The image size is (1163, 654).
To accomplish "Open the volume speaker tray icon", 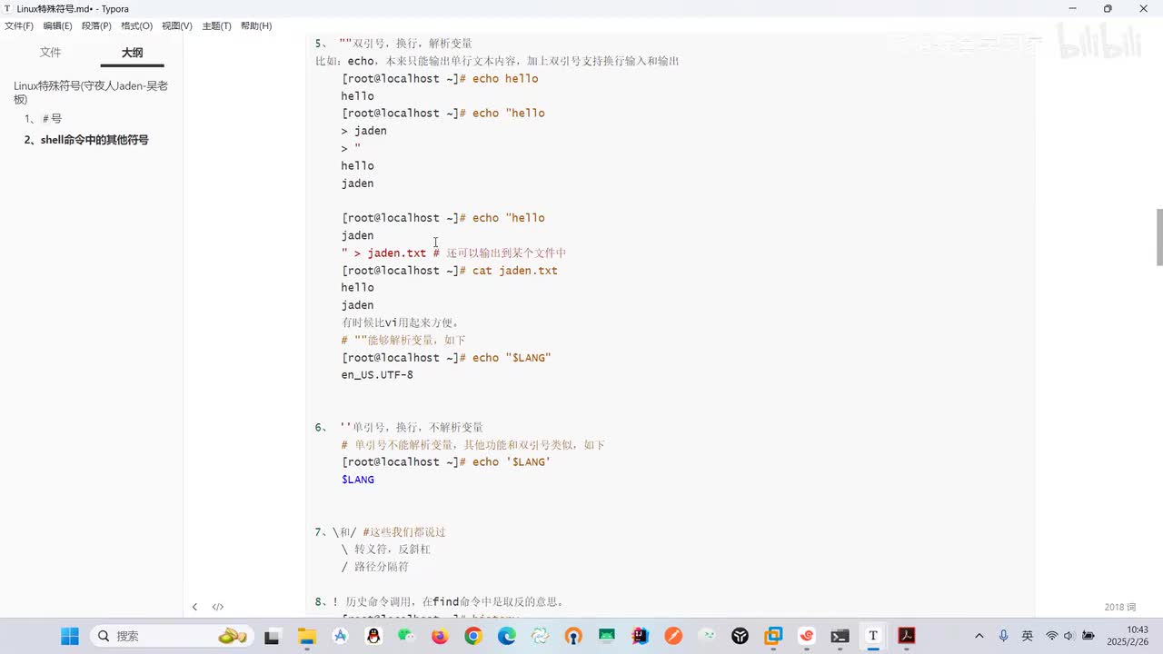I will tap(1069, 636).
